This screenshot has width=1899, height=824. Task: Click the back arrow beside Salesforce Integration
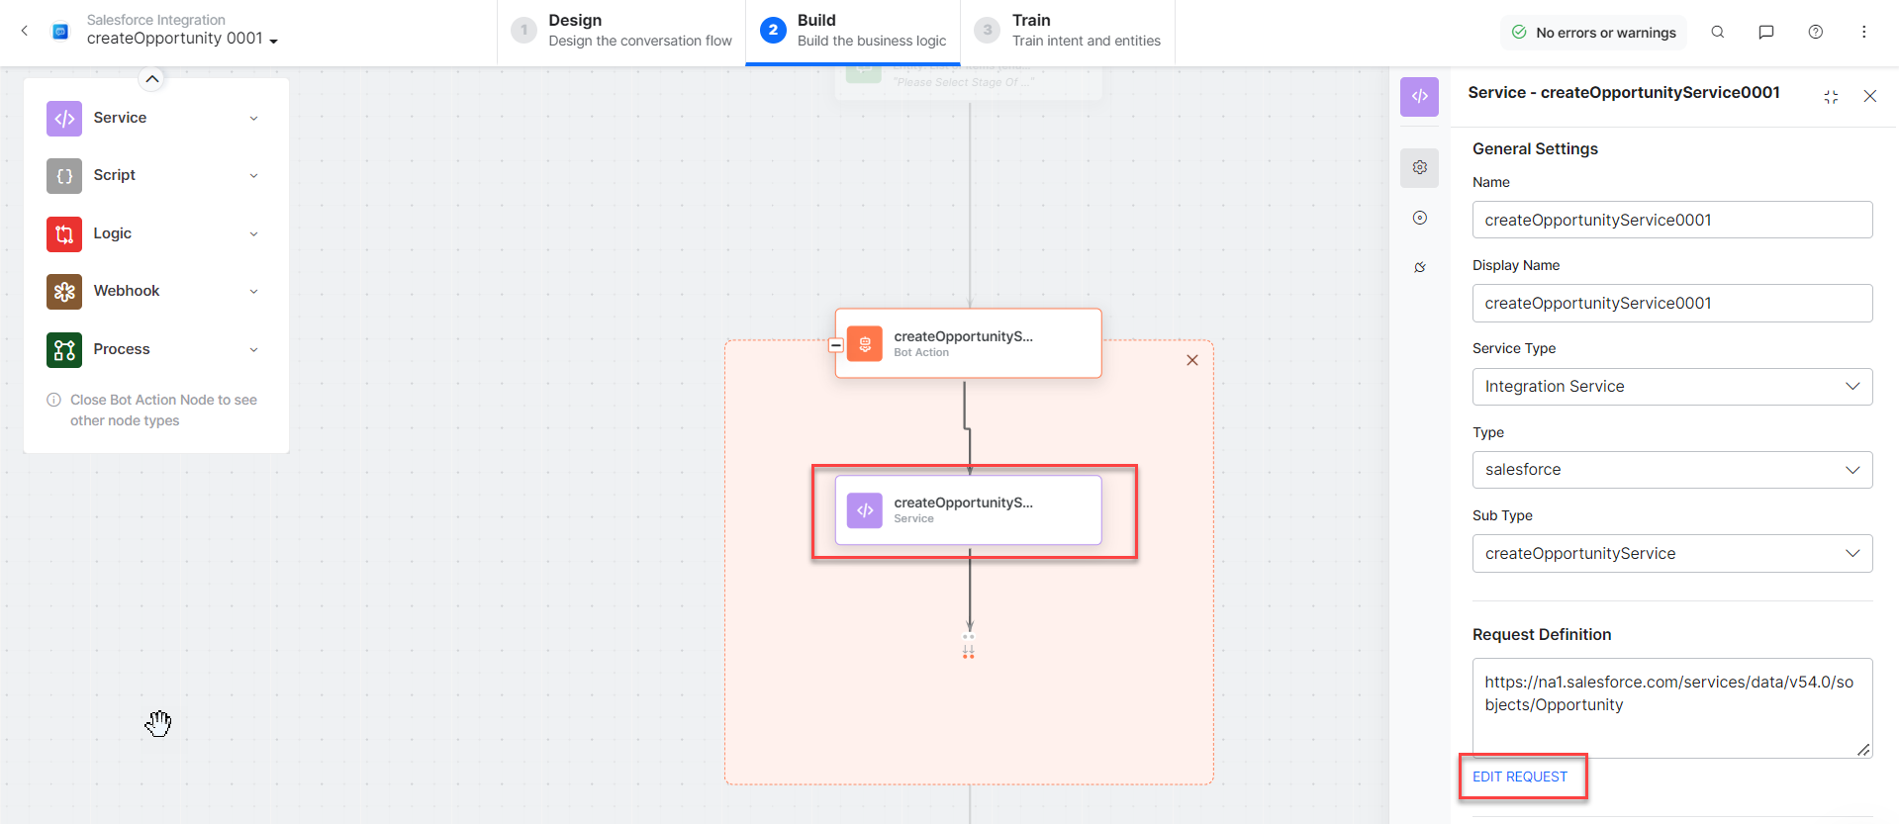click(25, 31)
